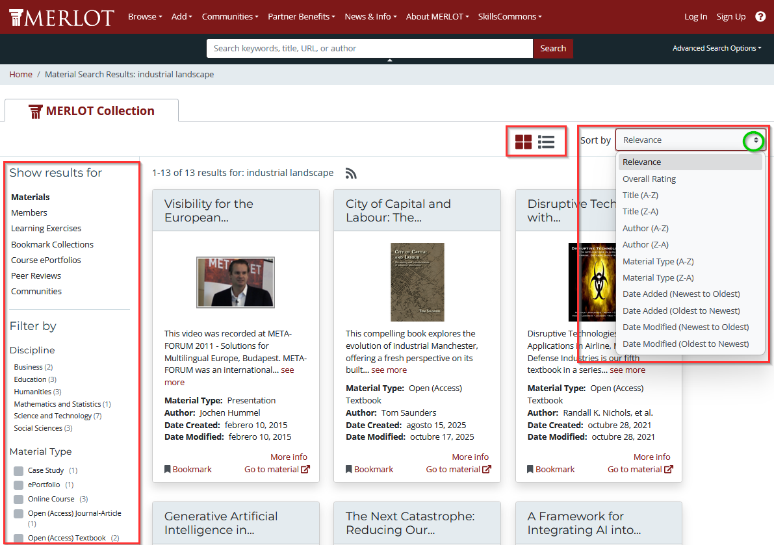
Task: Tick the Online Course checkbox
Action: pos(19,500)
